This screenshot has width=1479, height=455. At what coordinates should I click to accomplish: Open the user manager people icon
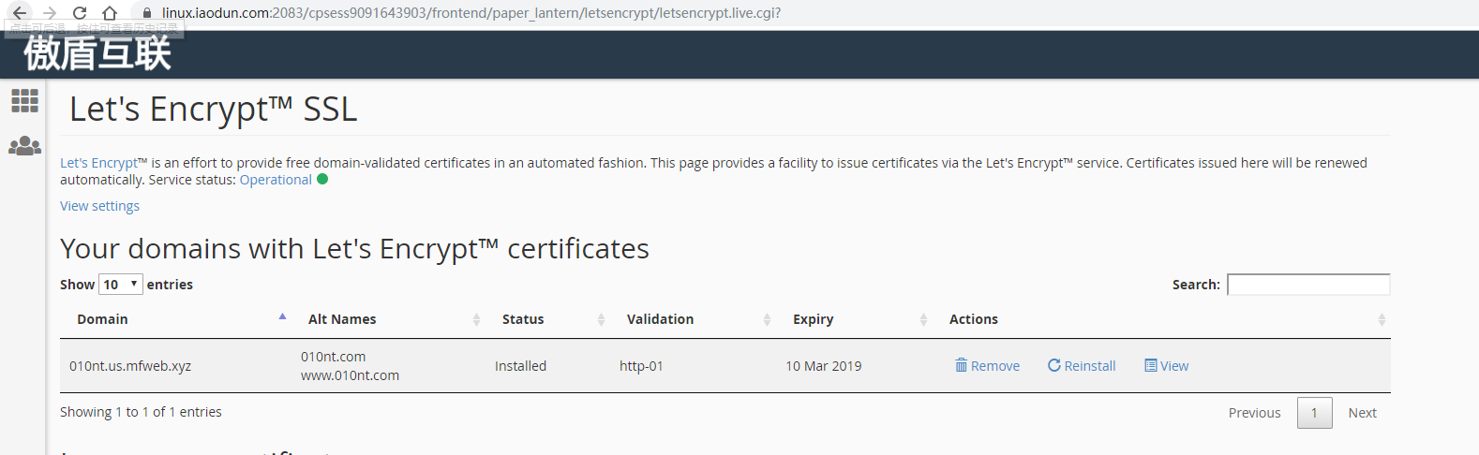[x=24, y=146]
